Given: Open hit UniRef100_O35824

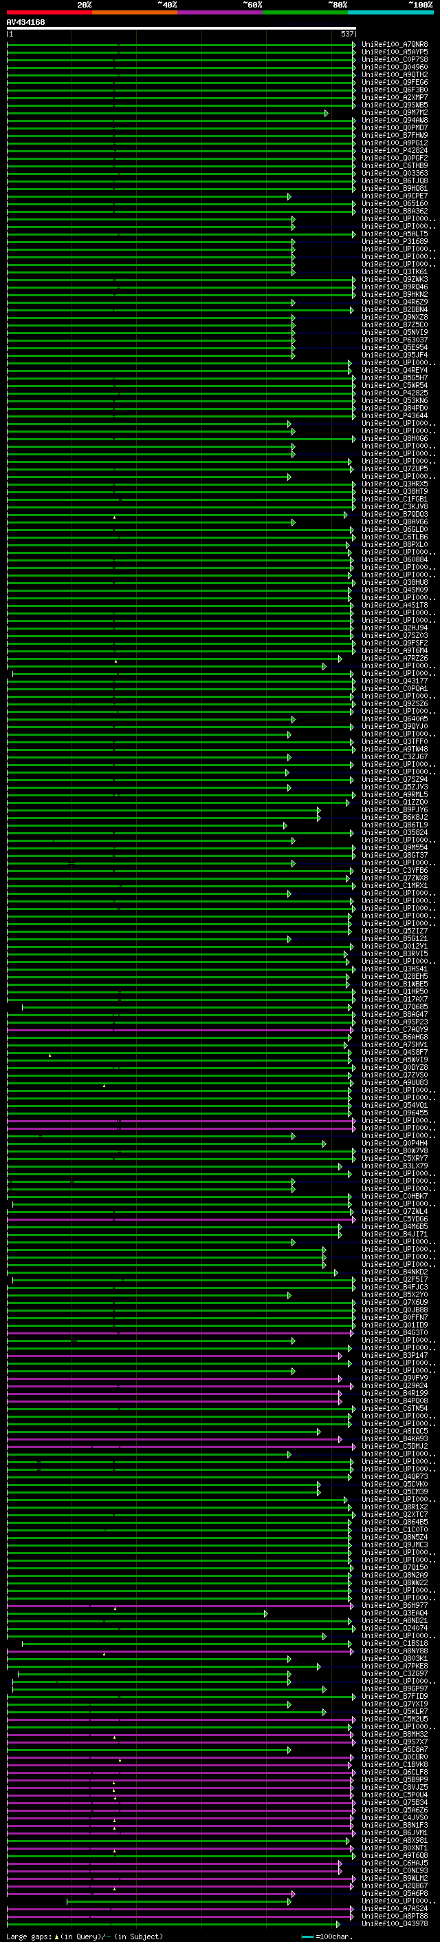Looking at the screenshot, I should coord(395,832).
